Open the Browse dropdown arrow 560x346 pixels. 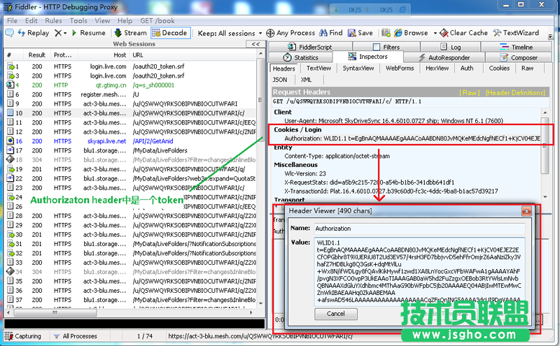coord(435,33)
